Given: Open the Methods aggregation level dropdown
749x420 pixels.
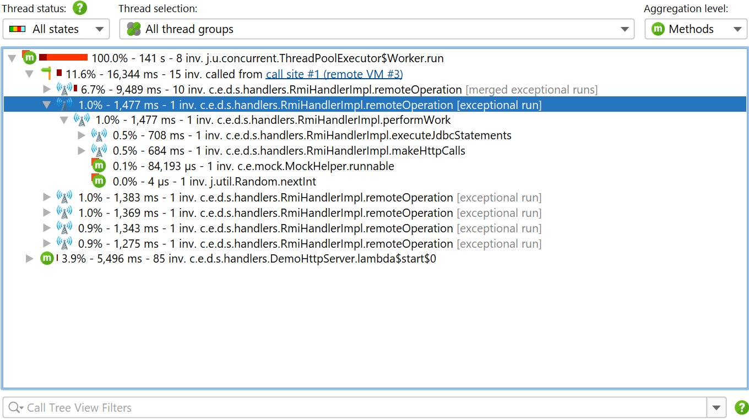Looking at the screenshot, I should pyautogui.click(x=696, y=29).
